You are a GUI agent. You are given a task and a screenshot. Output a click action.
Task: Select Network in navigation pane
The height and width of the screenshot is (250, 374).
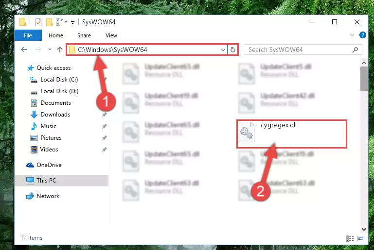coord(48,196)
